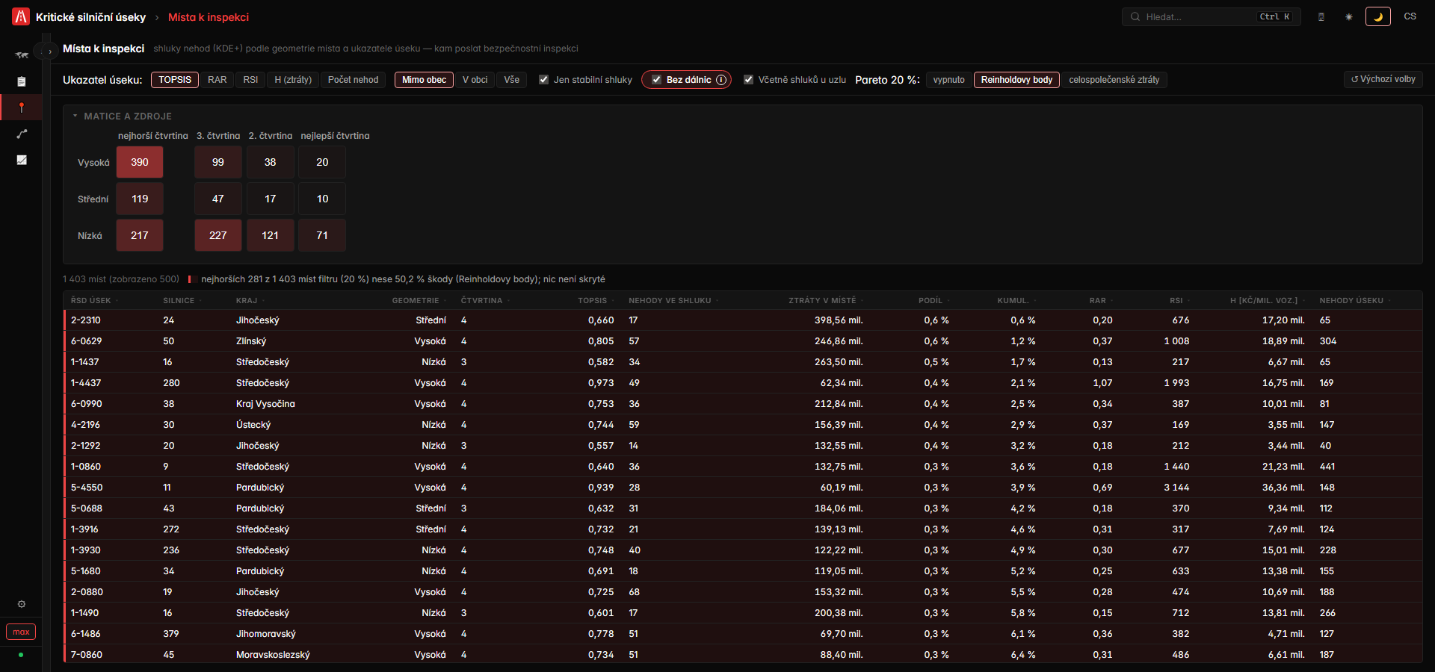This screenshot has height=672, width=1435.
Task: Open the line chart icon in sidebar
Action: coord(22,160)
